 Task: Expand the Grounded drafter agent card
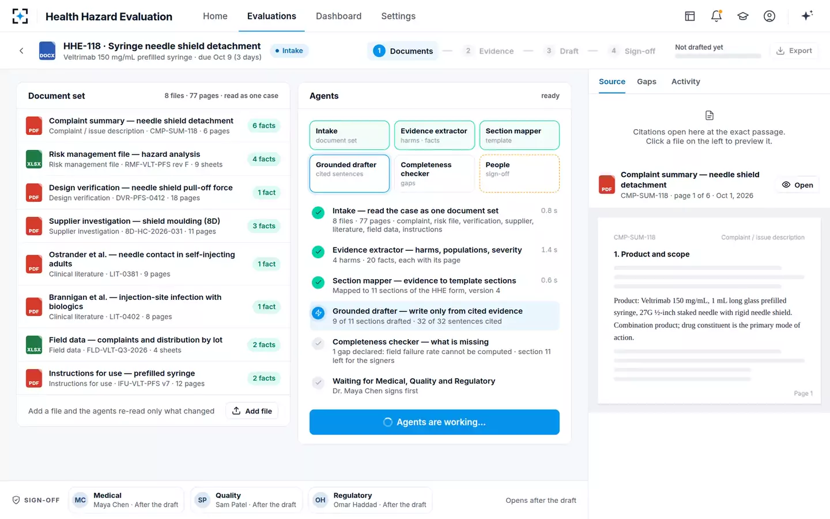[x=349, y=173]
